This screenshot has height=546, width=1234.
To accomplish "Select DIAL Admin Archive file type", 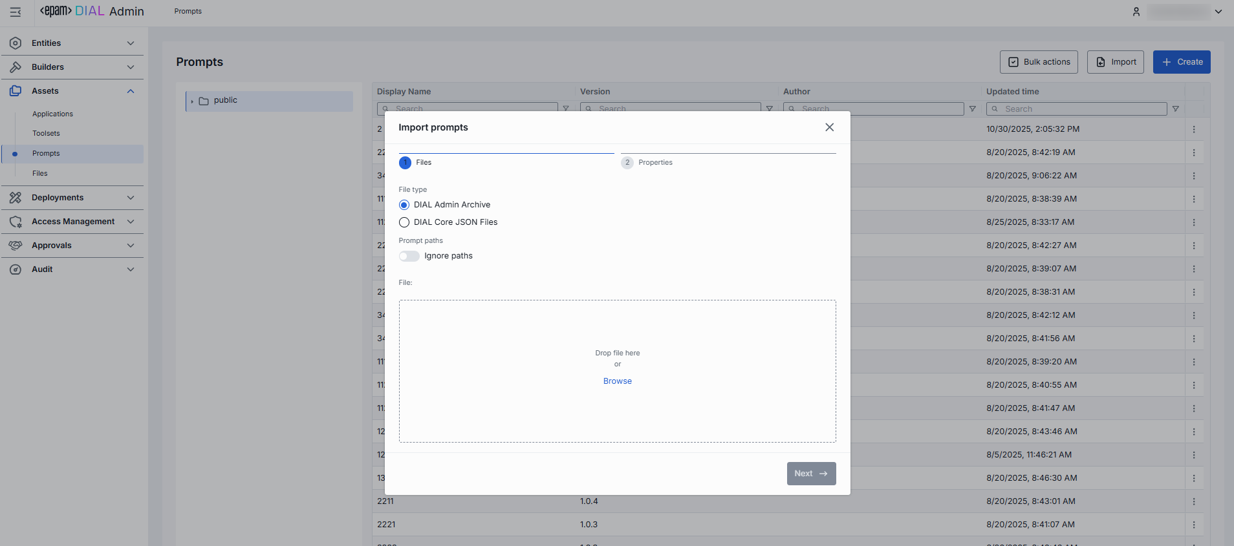I will click(404, 205).
